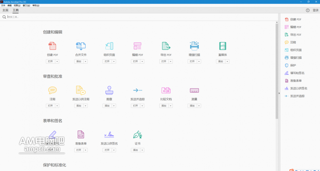Viewport: 320px width, 171px height.
Task: Click the search magnifier icon
Action: 4,17
